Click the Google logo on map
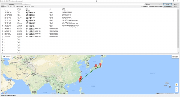 [x=4, y=93]
